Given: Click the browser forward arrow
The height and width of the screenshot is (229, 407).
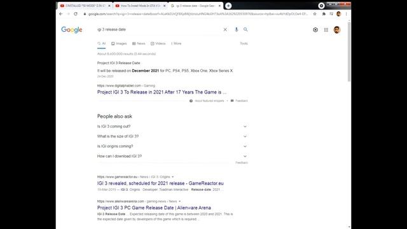Looking at the screenshot, I should tap(68, 14).
